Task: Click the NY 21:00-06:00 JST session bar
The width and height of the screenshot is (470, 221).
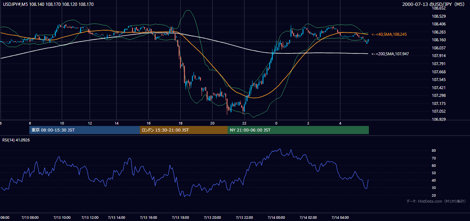Action: point(298,130)
